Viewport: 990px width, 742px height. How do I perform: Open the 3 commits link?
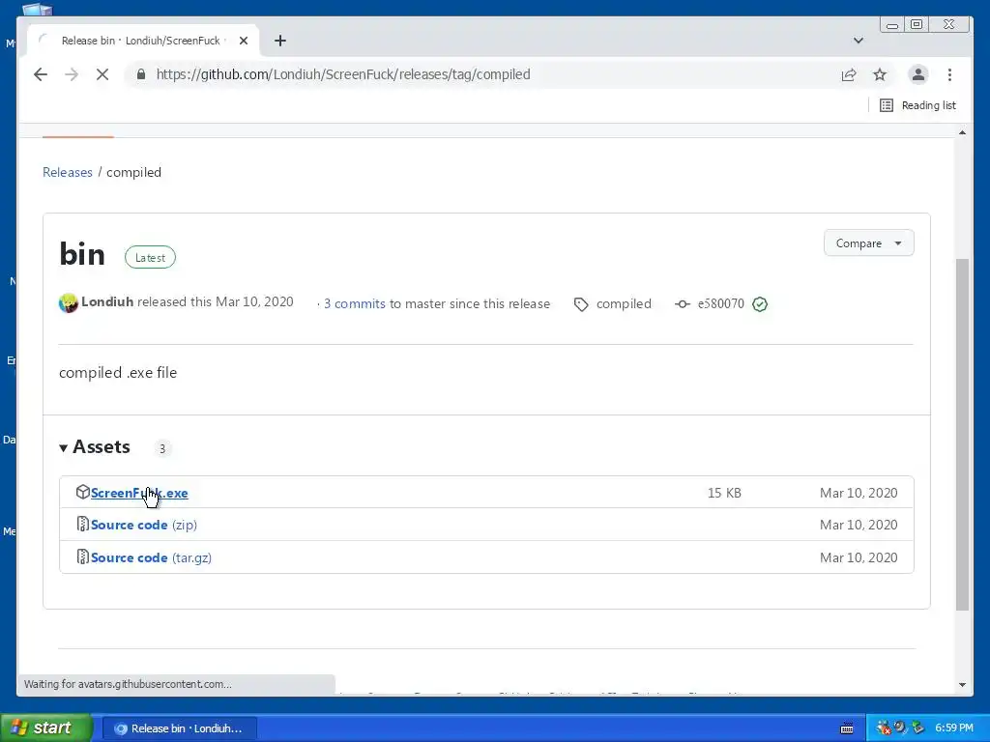tap(354, 303)
